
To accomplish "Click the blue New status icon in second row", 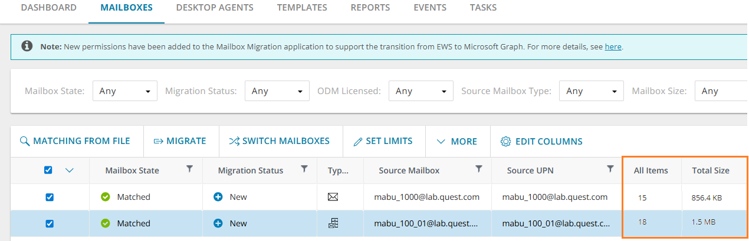I will point(218,223).
